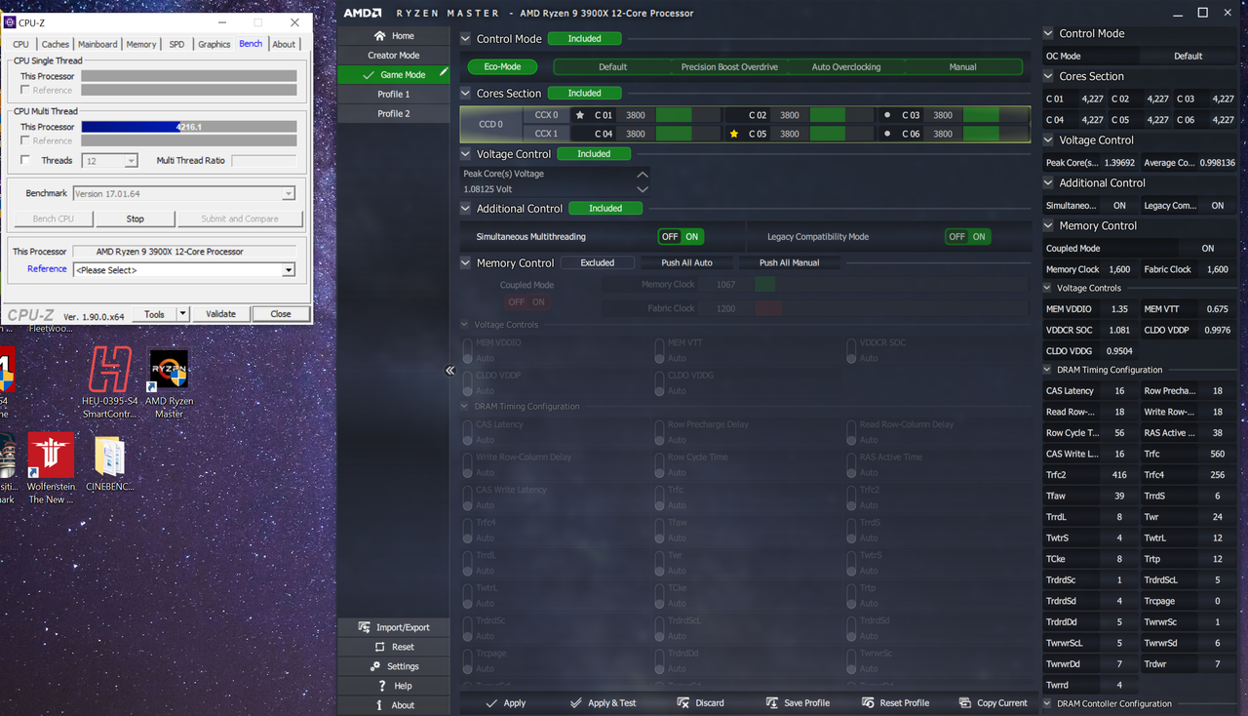The width and height of the screenshot is (1248, 716).
Task: Click the Reset icon in the sidebar
Action: click(379, 647)
